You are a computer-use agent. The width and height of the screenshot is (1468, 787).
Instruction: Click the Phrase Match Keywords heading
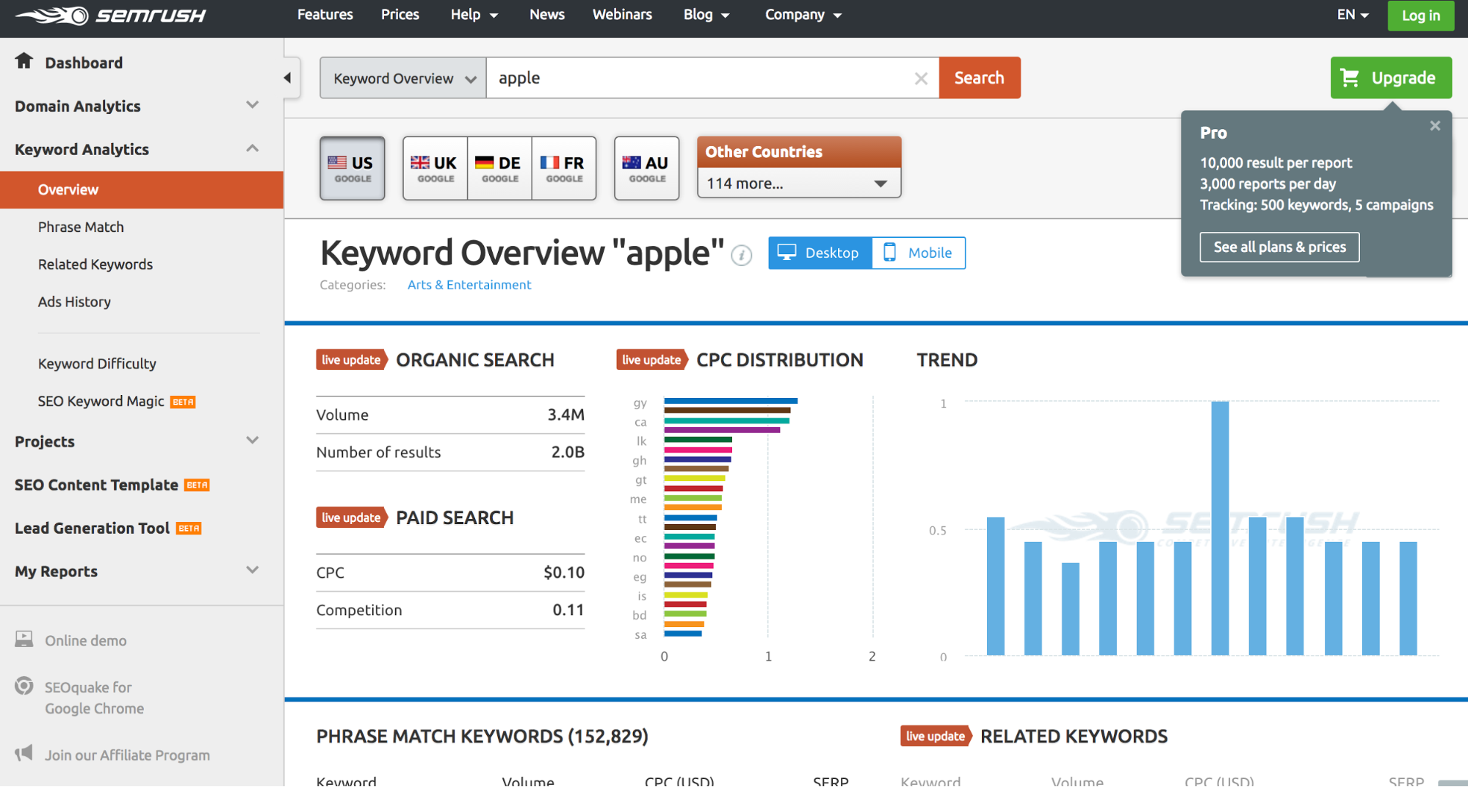click(x=482, y=736)
